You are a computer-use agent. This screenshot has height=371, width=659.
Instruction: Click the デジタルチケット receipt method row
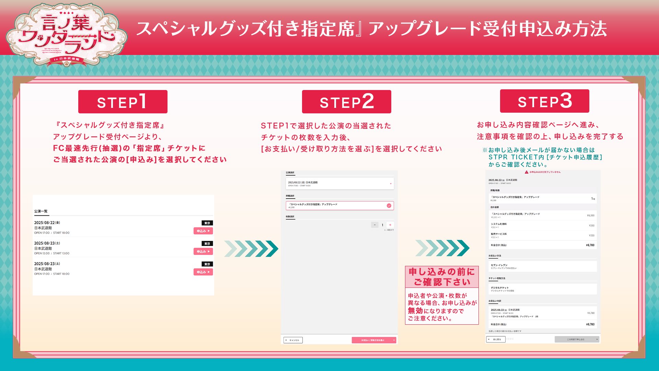(x=542, y=289)
